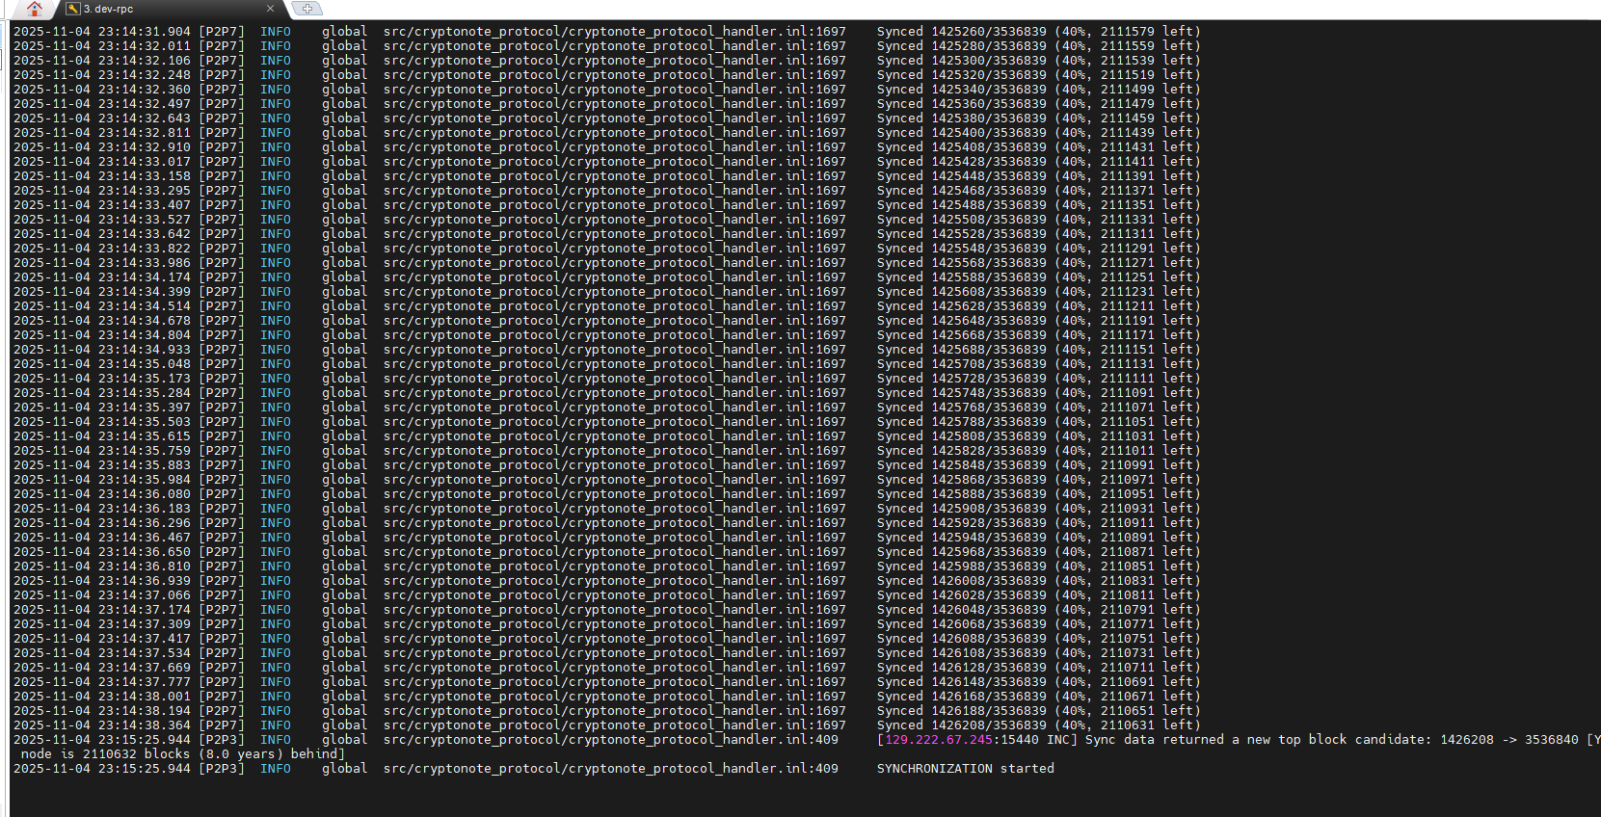Click the key icon on dev-rpc tab
This screenshot has width=1601, height=817.
tap(73, 9)
